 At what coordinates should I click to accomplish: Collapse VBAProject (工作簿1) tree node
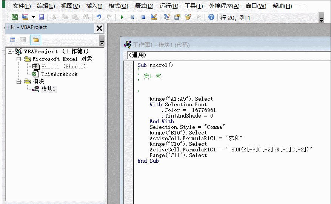pos(10,51)
